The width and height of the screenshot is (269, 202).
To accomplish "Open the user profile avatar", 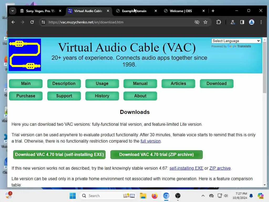I will tap(251, 22).
